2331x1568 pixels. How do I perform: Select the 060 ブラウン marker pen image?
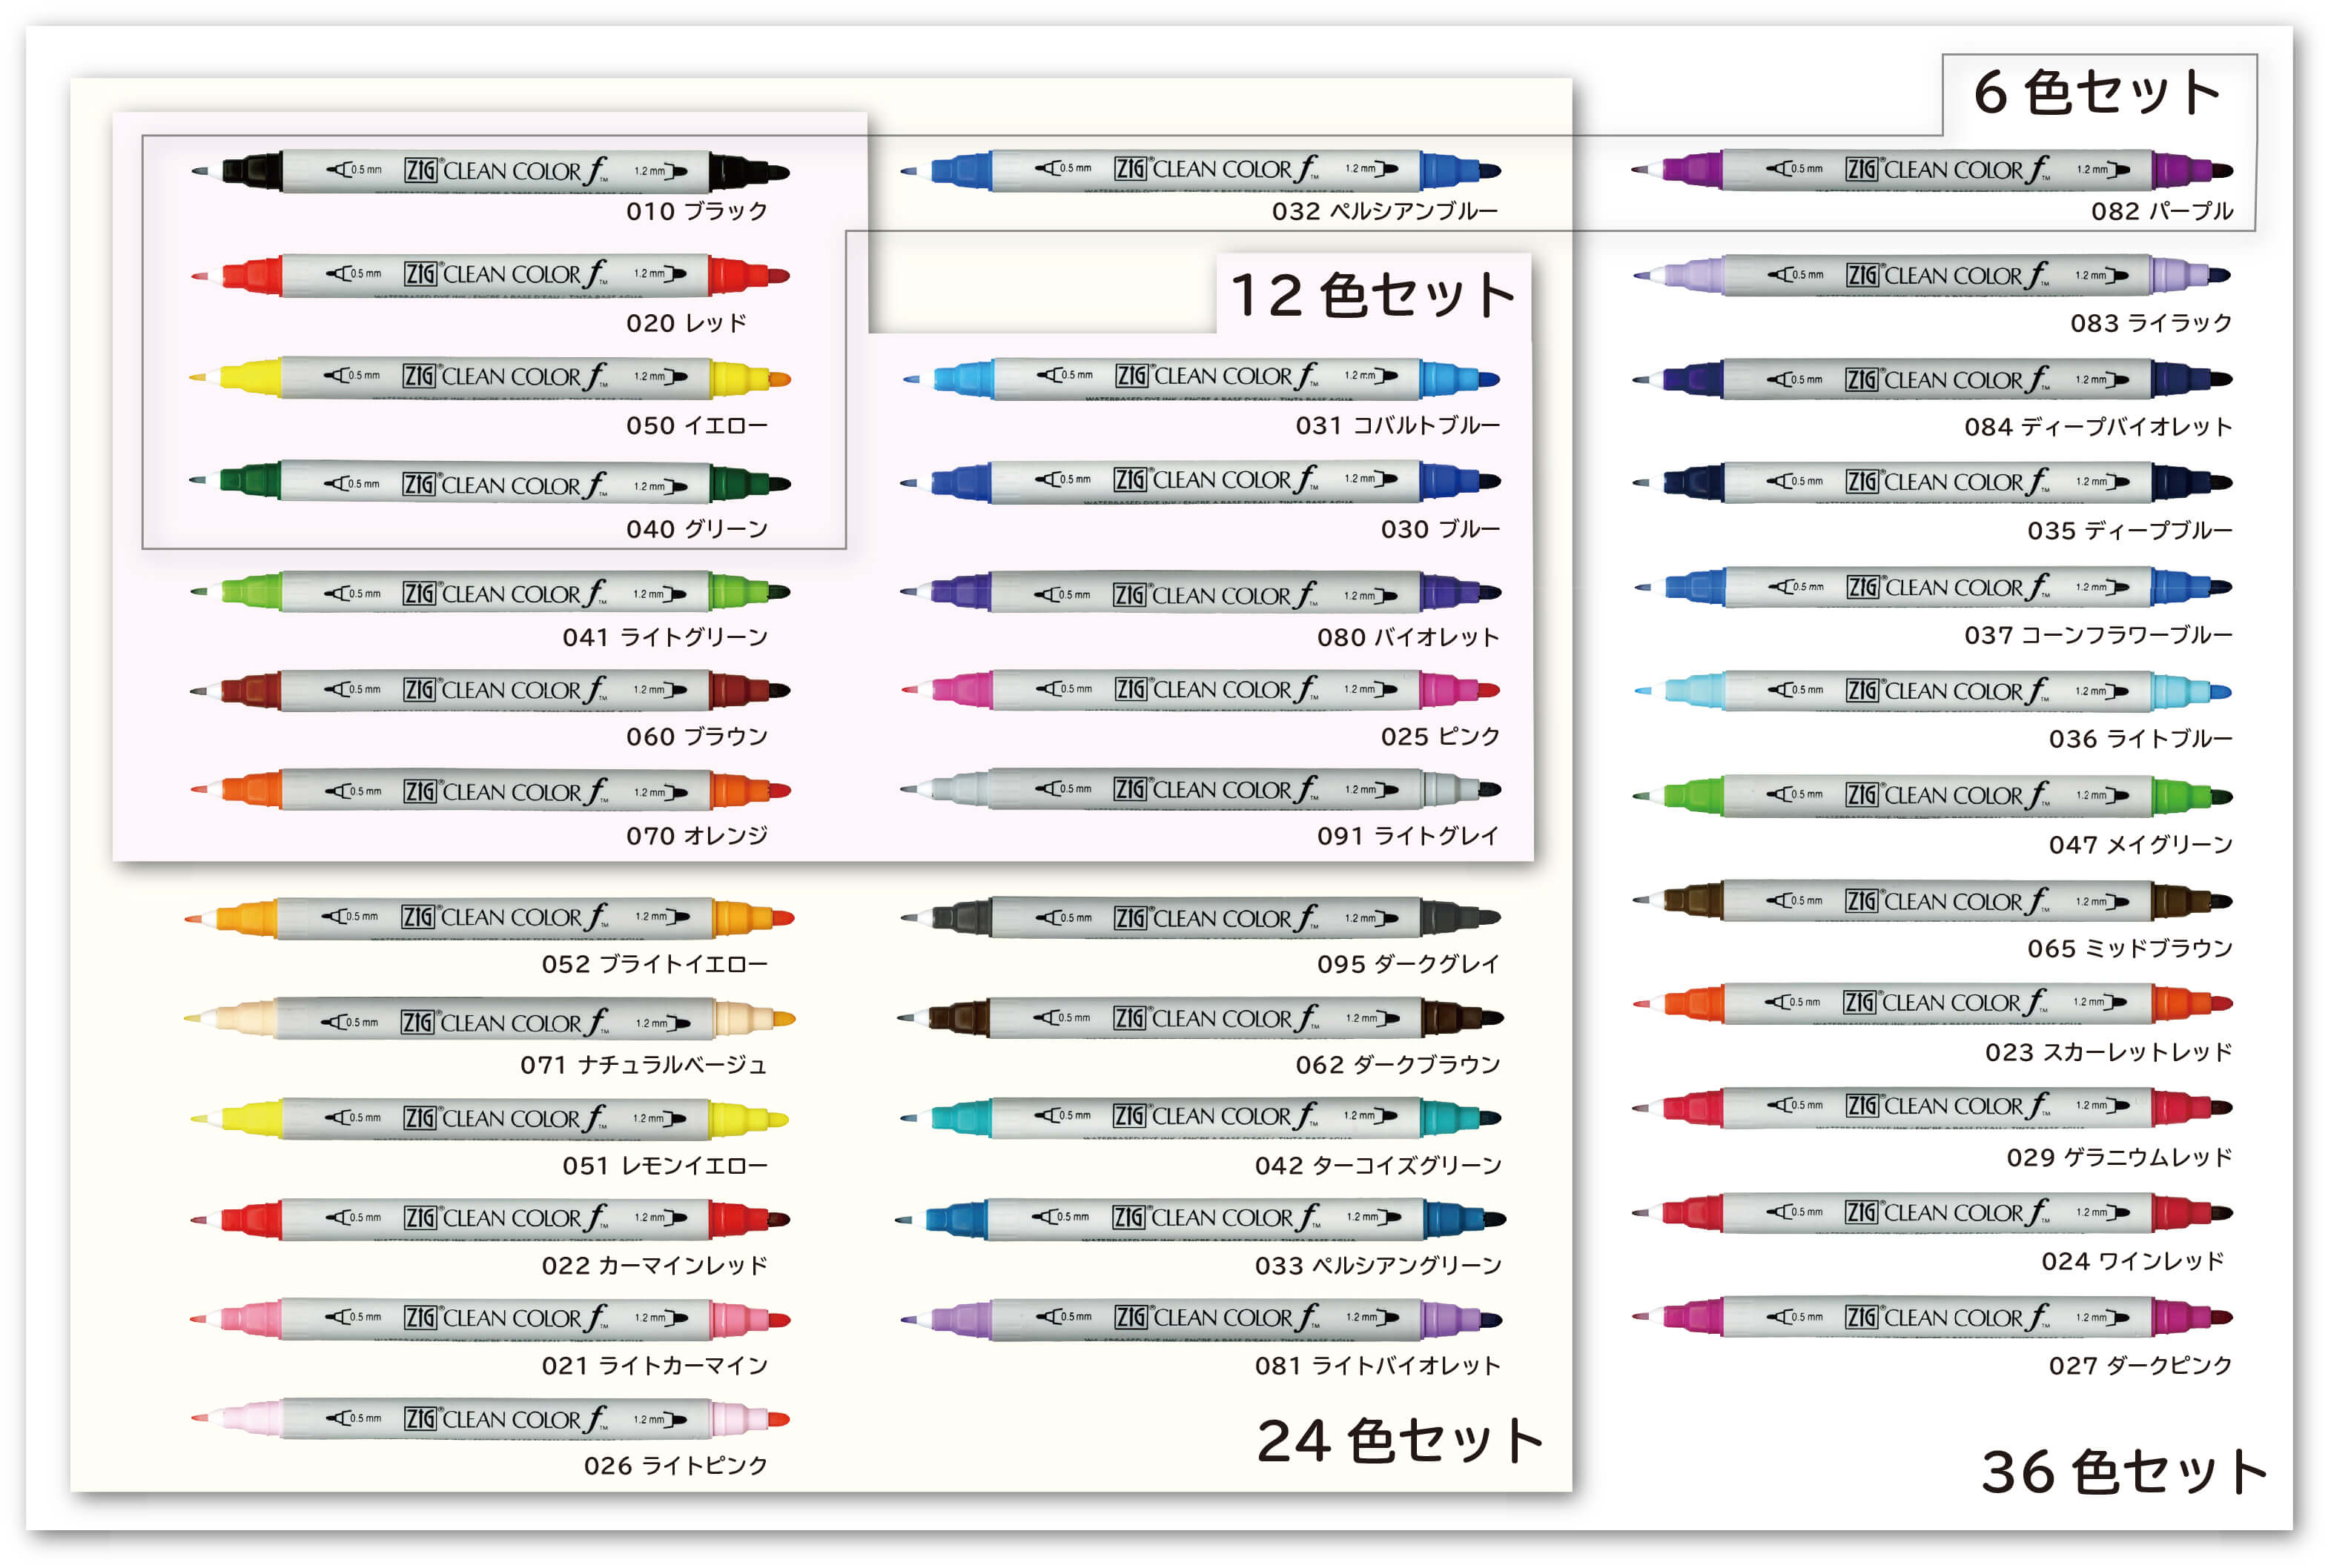[490, 690]
